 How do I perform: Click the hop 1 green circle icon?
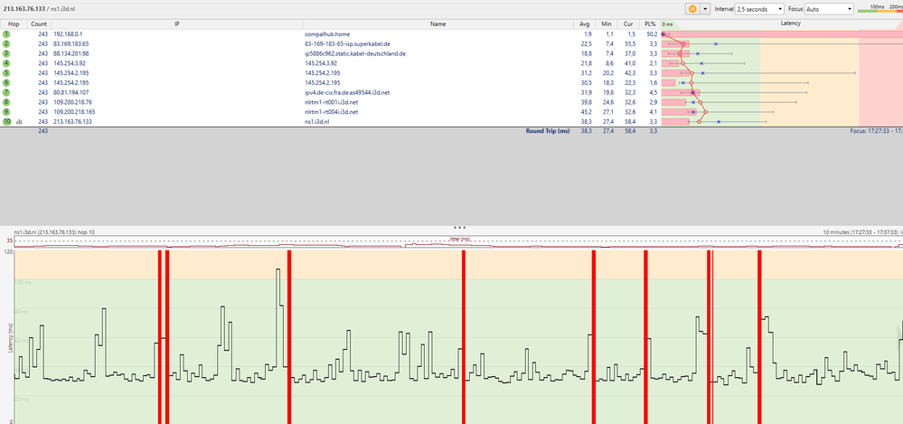coord(6,33)
